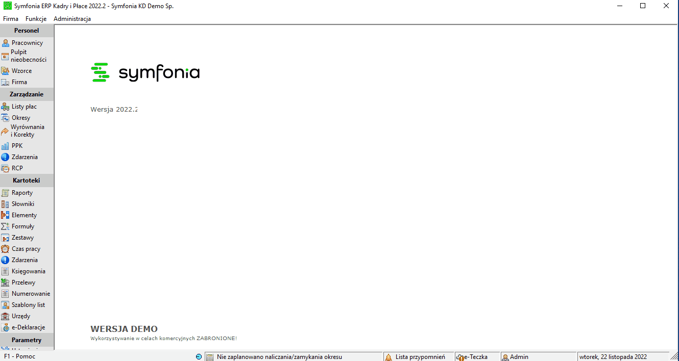
Task: Open the Zestawy icon
Action: (6, 238)
